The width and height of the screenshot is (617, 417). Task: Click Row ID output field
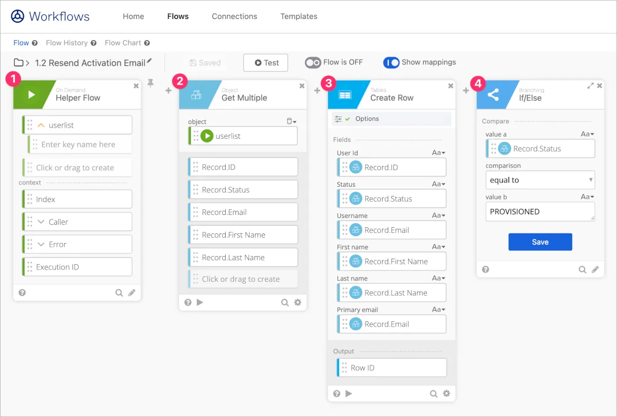(x=392, y=368)
